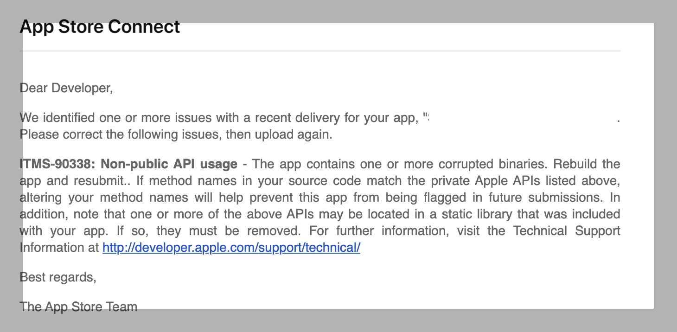677x332 pixels.
Task: Click the App Store Connect heading
Action: tap(100, 27)
